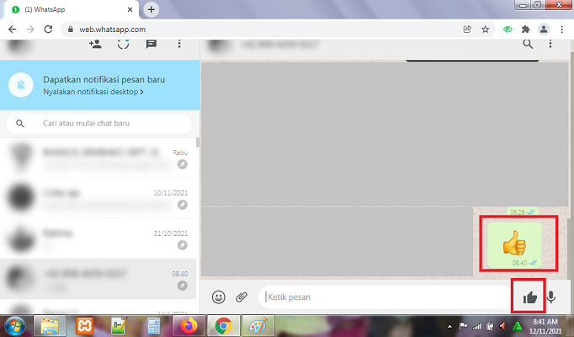Click the Action Center flag tray icon
The height and width of the screenshot is (337, 574).
coord(463,326)
